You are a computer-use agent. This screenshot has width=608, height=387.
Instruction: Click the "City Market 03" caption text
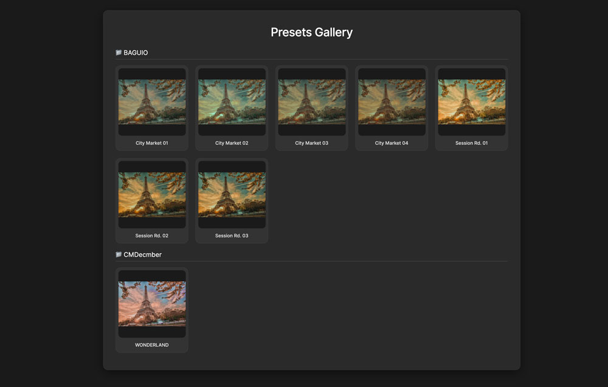[312, 143]
